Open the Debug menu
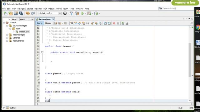This screenshot has width=200, height=112. (51, 9)
